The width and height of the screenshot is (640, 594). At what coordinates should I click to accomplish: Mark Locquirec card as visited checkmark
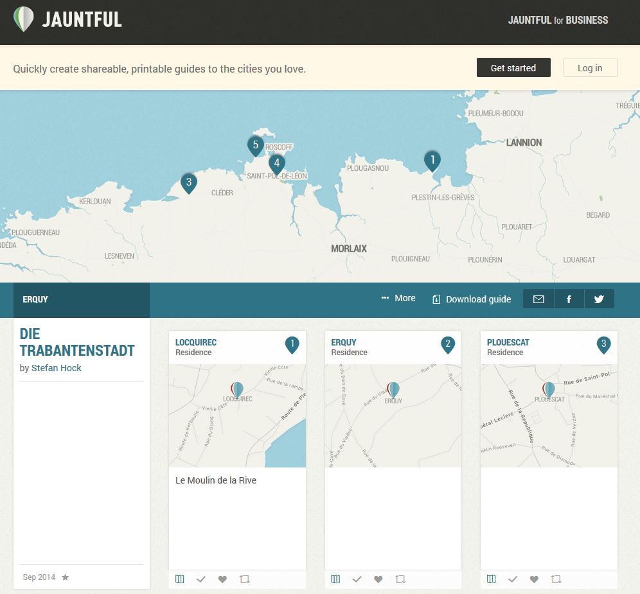click(201, 579)
